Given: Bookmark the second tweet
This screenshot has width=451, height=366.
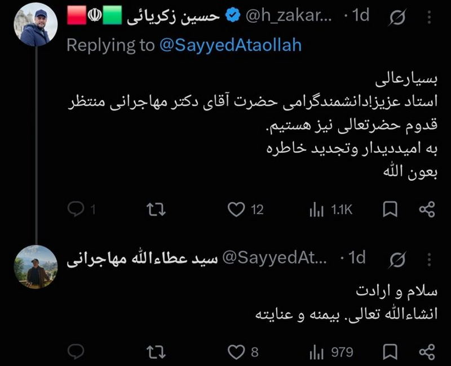Looking at the screenshot, I should click(390, 351).
